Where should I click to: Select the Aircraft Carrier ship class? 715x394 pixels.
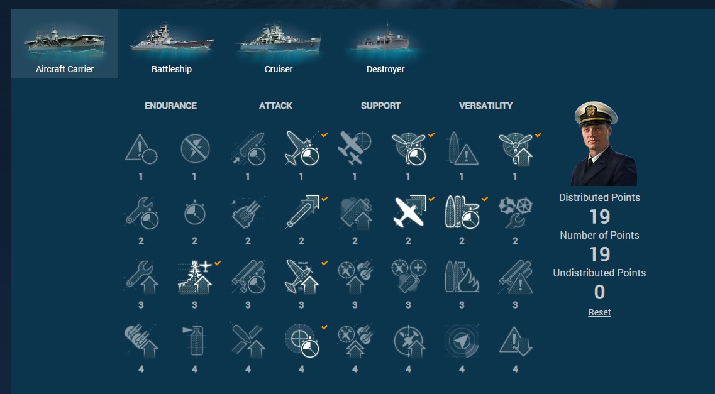[x=65, y=44]
